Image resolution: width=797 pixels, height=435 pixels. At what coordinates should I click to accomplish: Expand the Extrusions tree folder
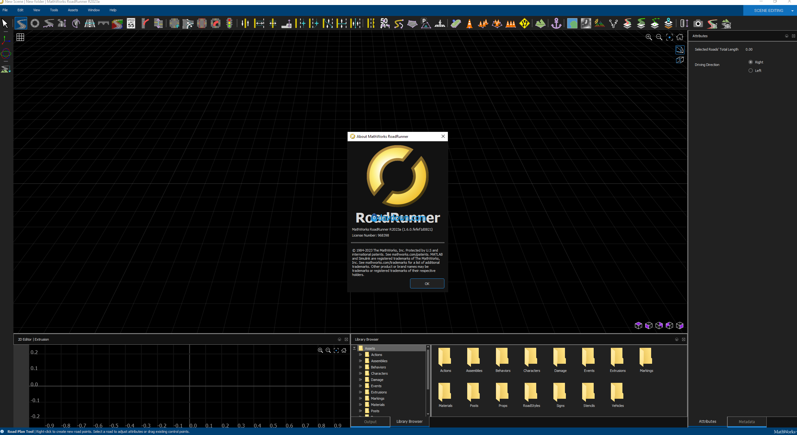pos(360,392)
